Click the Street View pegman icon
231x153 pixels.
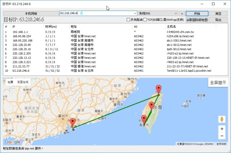tap(221, 119)
